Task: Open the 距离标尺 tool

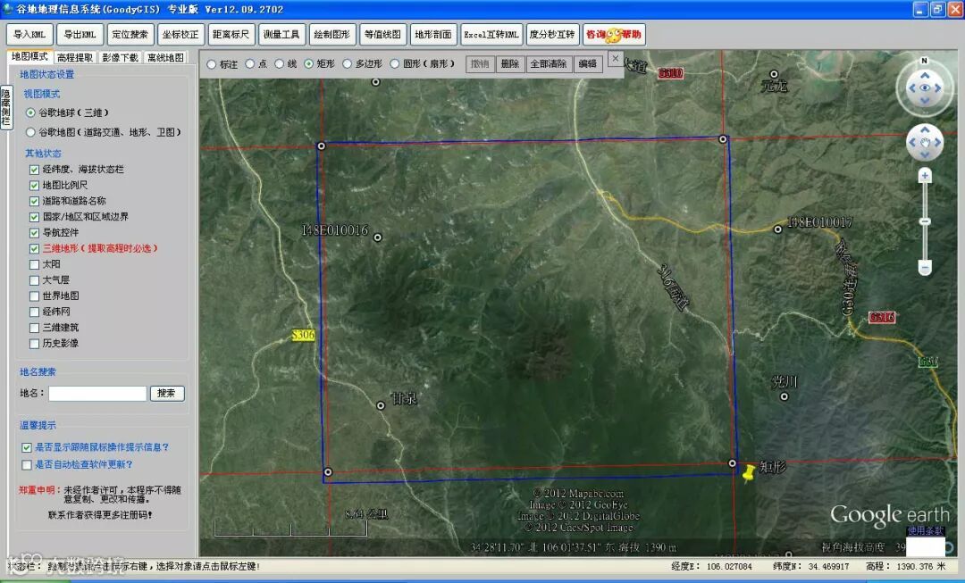Action: pos(231,35)
